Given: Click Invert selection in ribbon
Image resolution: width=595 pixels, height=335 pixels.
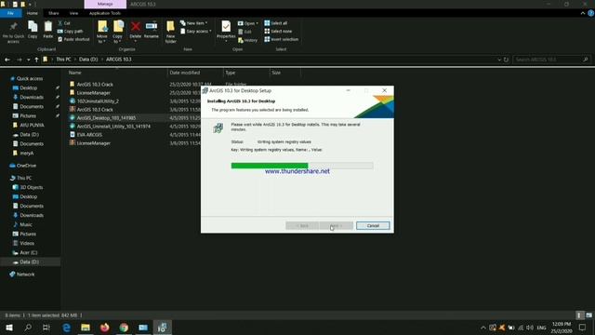Looking at the screenshot, I should tap(282, 39).
